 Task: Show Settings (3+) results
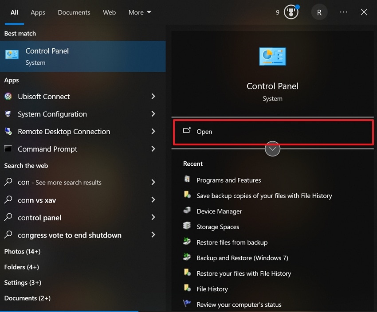(23, 283)
